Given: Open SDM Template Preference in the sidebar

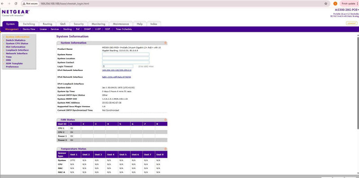Looking at the screenshot, I should click(14, 65).
